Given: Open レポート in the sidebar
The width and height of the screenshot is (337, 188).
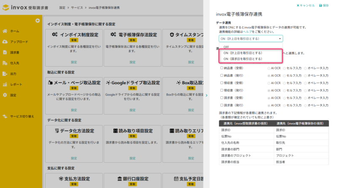Looking at the screenshot, I should (x=16, y=84).
